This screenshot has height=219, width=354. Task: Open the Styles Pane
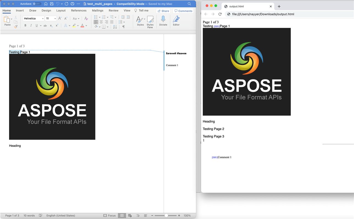(x=150, y=19)
